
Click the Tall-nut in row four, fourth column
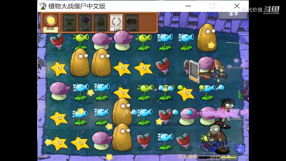[x=122, y=112]
